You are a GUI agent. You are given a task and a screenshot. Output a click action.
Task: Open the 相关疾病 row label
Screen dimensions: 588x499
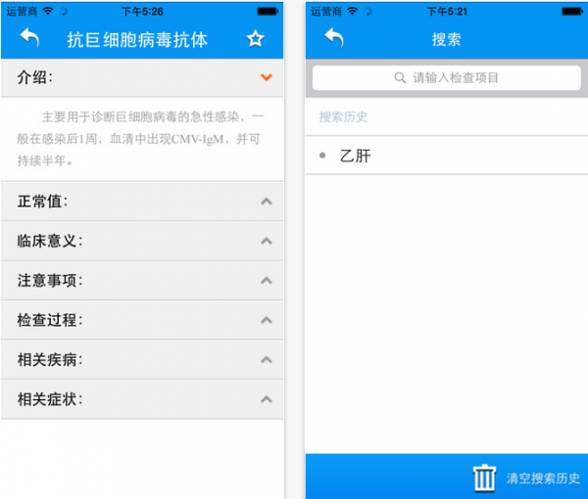click(x=50, y=360)
